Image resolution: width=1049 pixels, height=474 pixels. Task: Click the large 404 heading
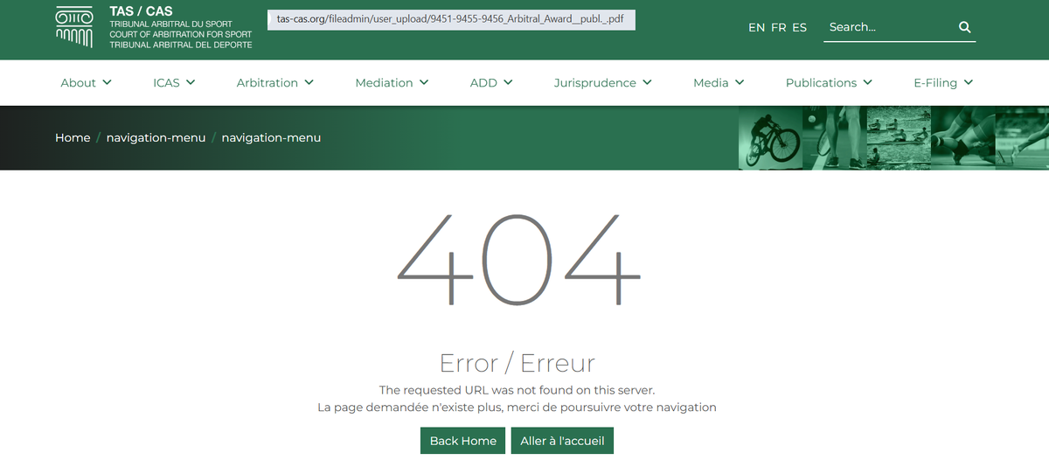coord(519,260)
